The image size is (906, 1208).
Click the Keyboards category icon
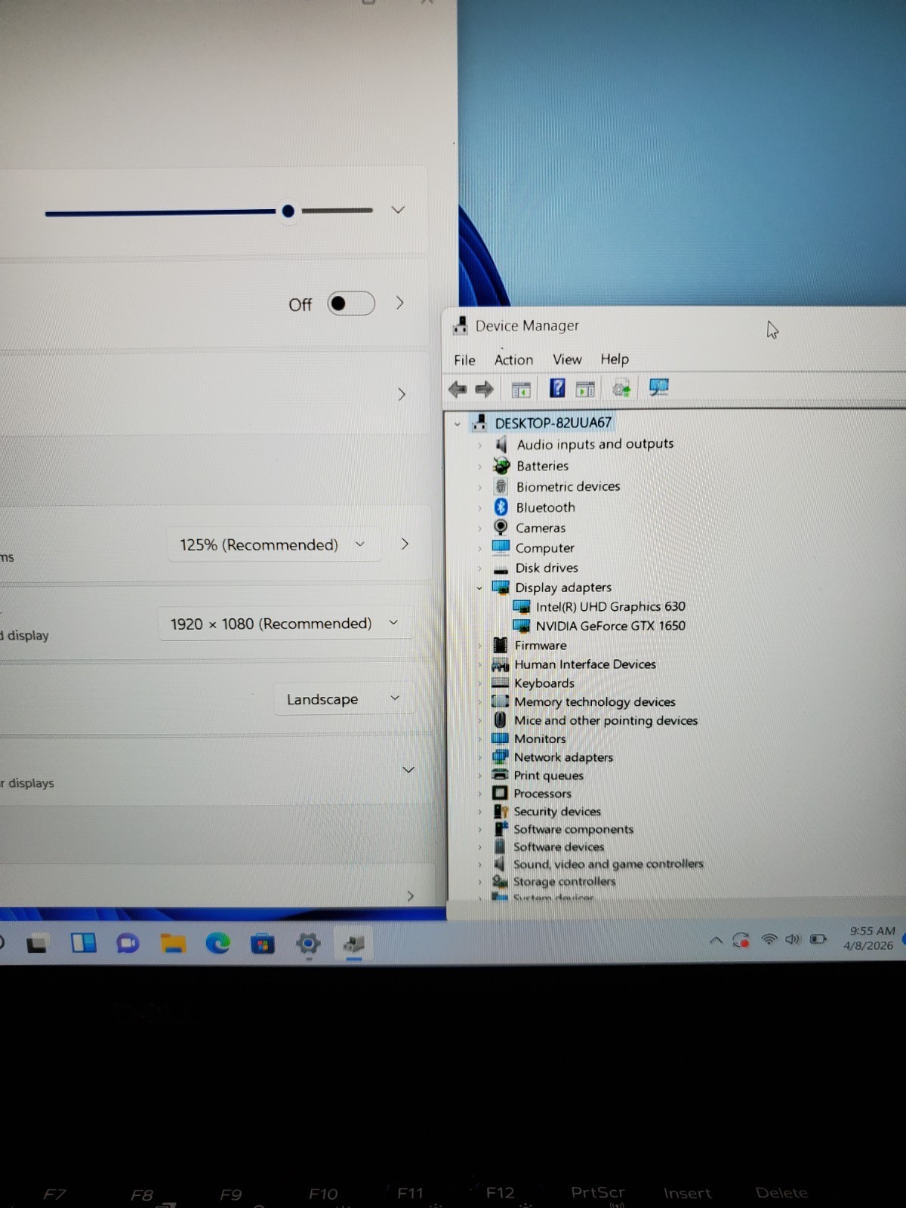(500, 683)
